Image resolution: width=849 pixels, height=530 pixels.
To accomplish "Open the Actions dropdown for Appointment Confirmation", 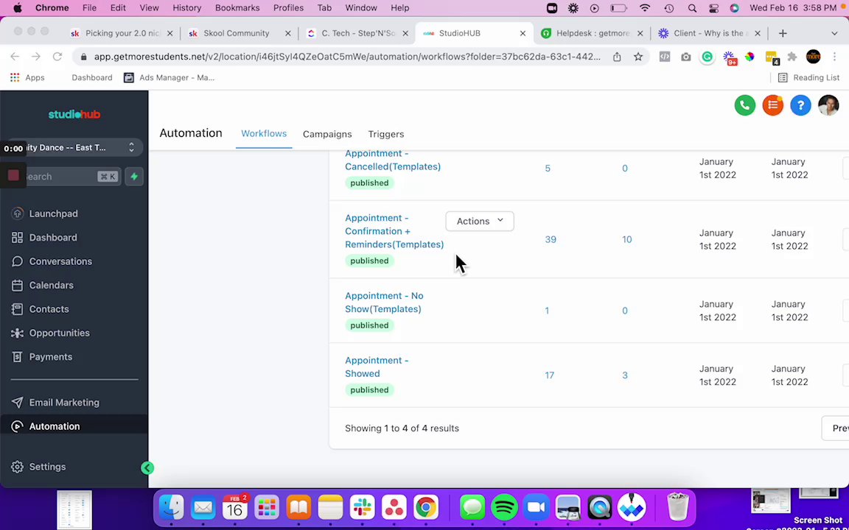I will click(480, 221).
